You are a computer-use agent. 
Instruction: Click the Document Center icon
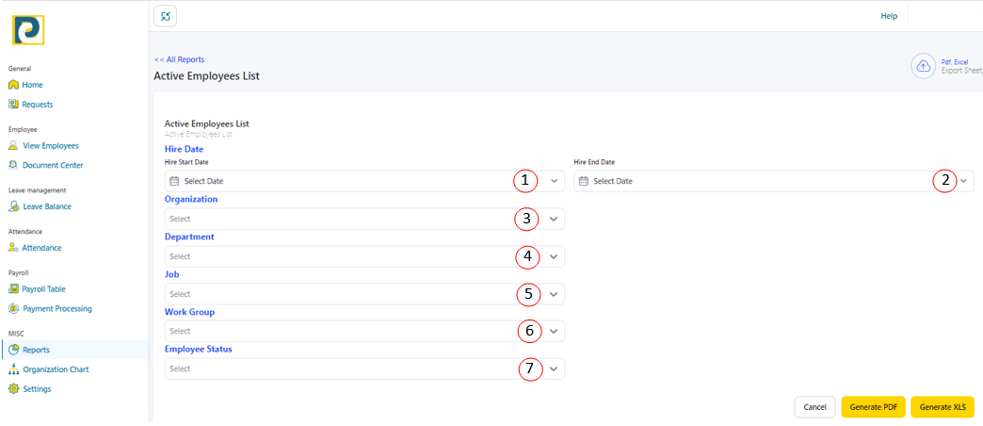click(13, 165)
